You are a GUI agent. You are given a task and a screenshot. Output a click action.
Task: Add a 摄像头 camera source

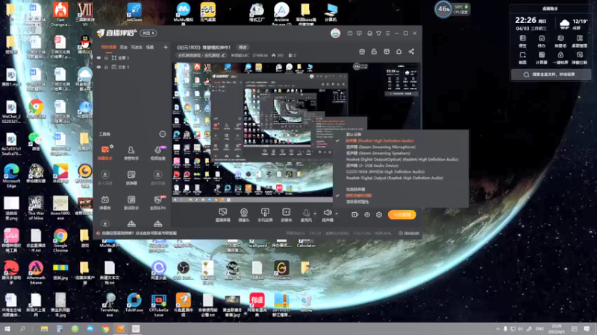(x=244, y=215)
